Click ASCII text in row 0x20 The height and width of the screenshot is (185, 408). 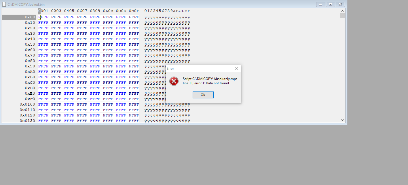pyautogui.click(x=167, y=28)
